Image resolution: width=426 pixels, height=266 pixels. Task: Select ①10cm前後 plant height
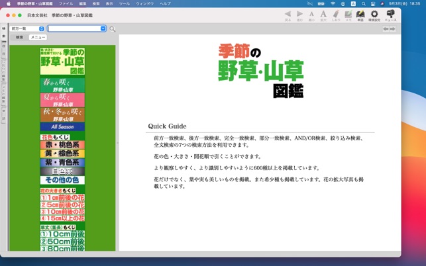[62, 234]
